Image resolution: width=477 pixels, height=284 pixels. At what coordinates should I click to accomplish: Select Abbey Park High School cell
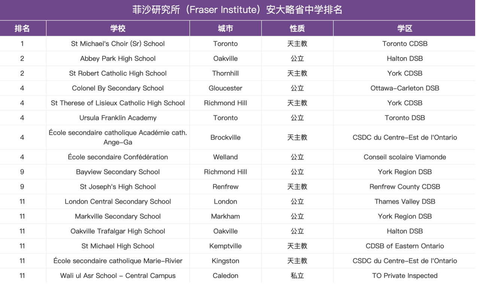click(118, 59)
